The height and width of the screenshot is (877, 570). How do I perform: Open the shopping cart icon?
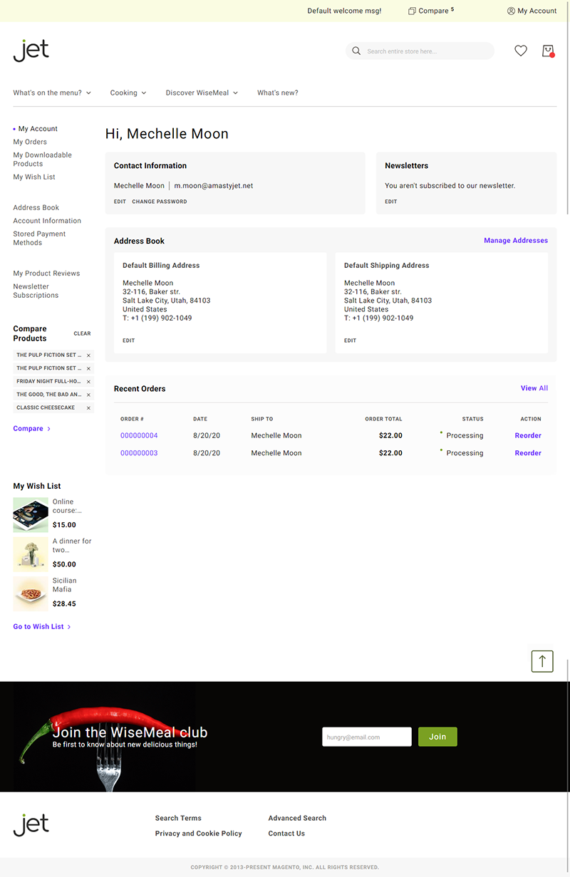548,51
